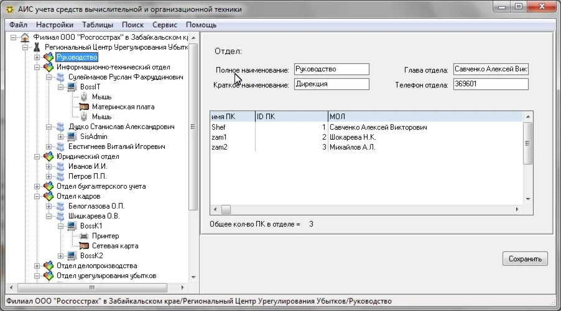Click the computer icon next to BossK1

(x=72, y=226)
